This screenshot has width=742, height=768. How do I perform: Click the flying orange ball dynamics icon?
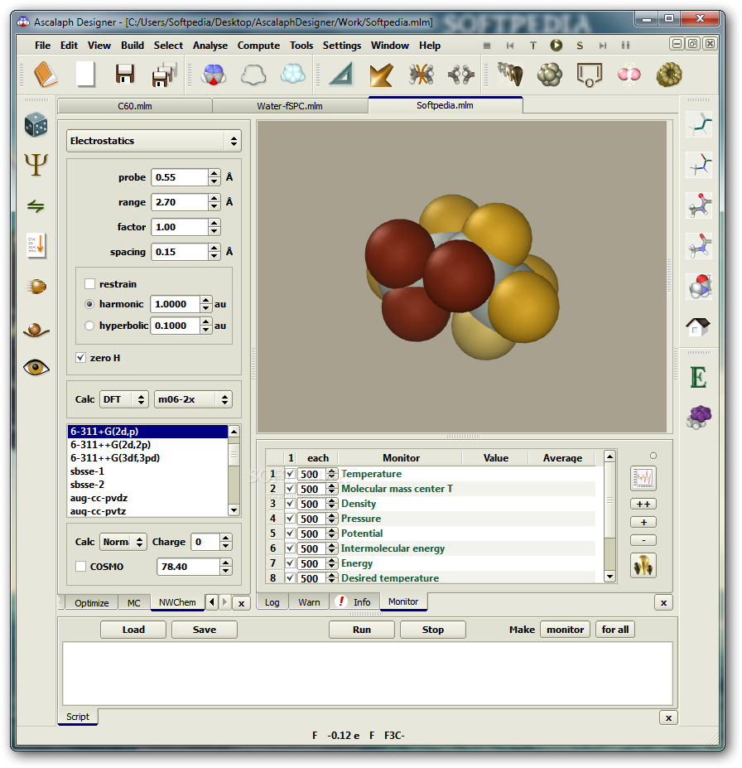point(36,286)
